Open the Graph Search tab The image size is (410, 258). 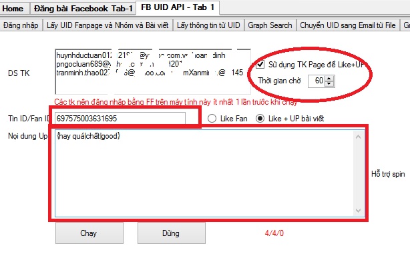(x=270, y=25)
